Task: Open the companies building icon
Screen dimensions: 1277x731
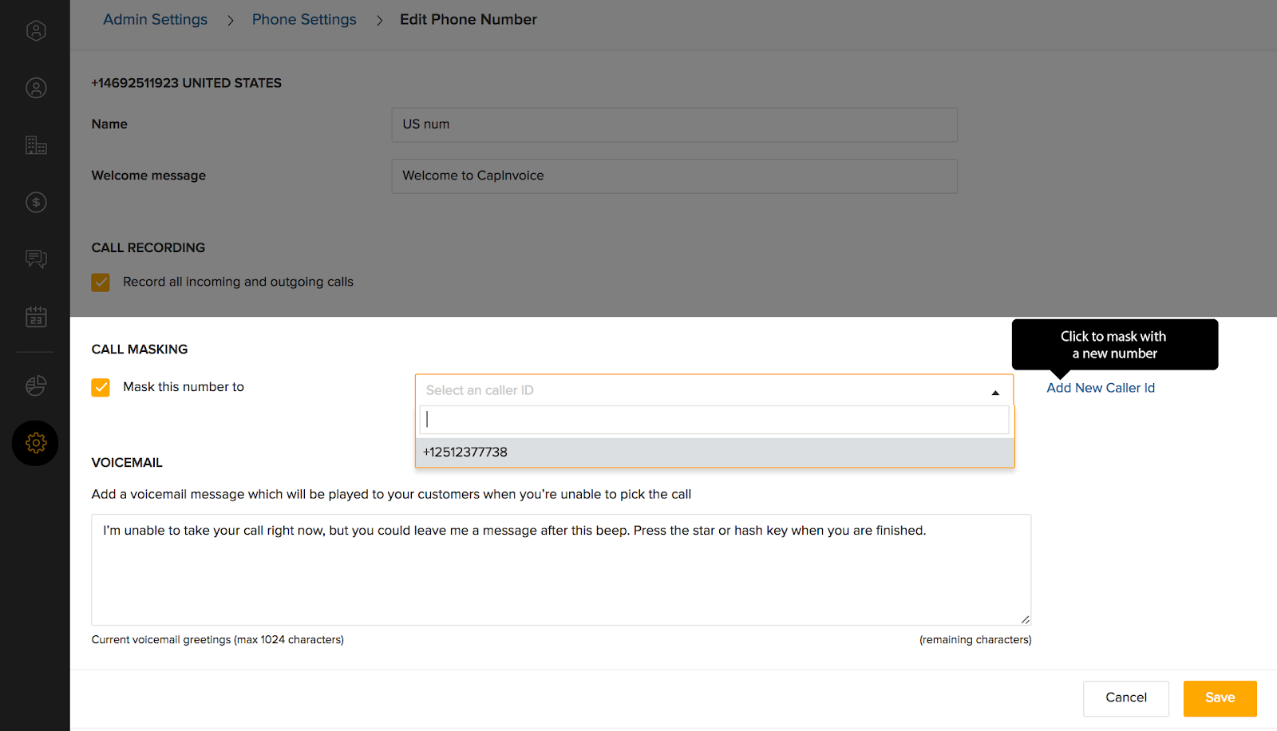Action: point(36,145)
